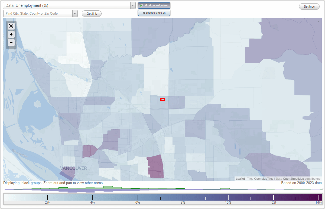Toggle the 'Most recent value' display mode
The width and height of the screenshot is (325, 209).
pos(154,5)
